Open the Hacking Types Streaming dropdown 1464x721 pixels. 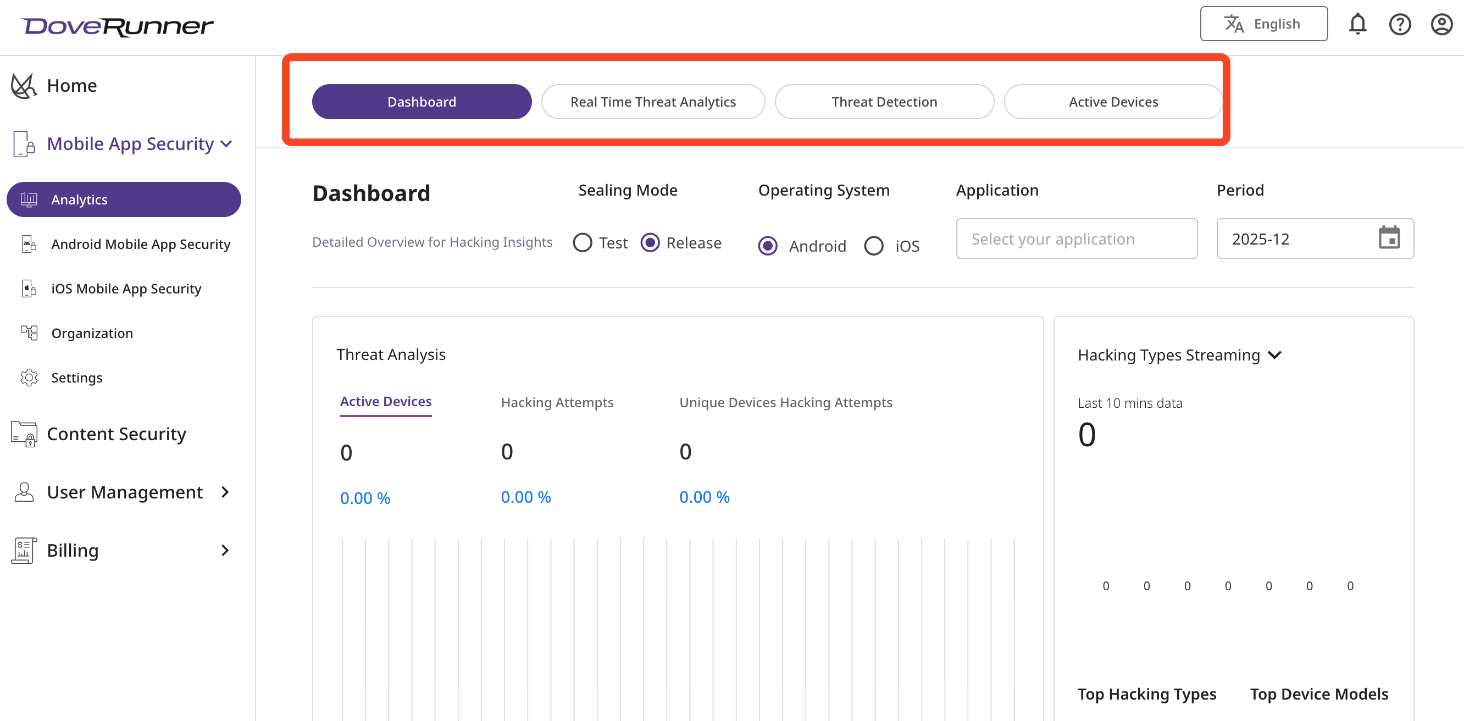click(1274, 355)
